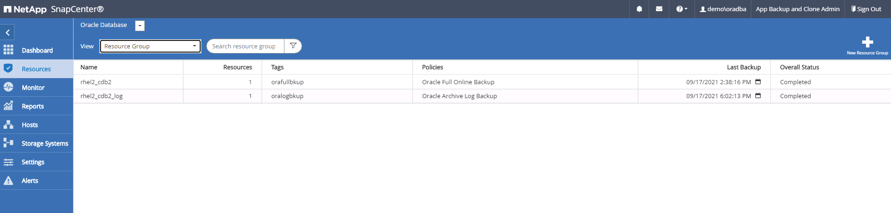Click the orafullbkup tag cell
Image resolution: width=891 pixels, height=213 pixels.
(287, 82)
